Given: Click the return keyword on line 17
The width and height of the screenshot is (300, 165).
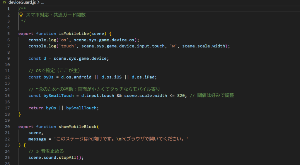Looking at the screenshot, I should [x=36, y=108].
